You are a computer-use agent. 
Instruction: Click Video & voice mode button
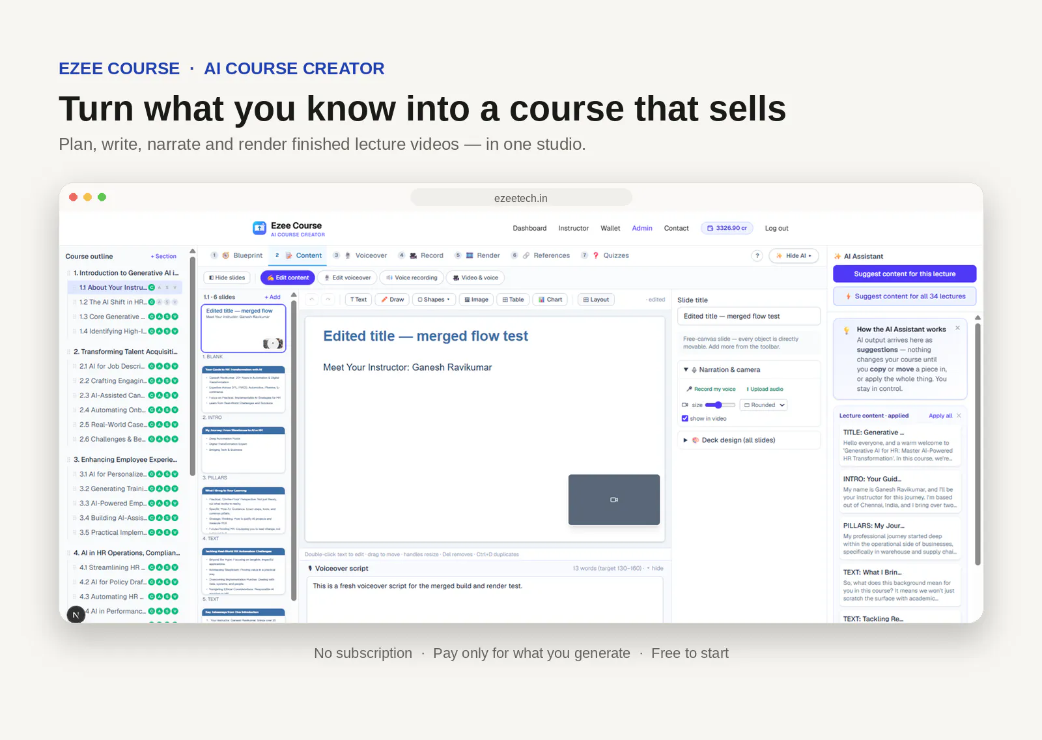tap(475, 277)
